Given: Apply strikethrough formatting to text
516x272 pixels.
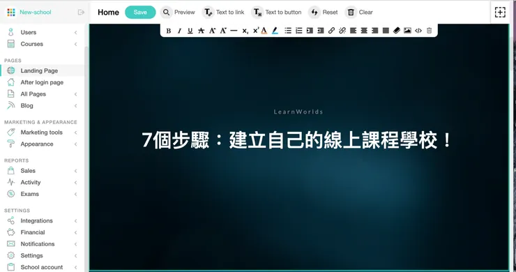Looking at the screenshot, I should click(x=201, y=31).
